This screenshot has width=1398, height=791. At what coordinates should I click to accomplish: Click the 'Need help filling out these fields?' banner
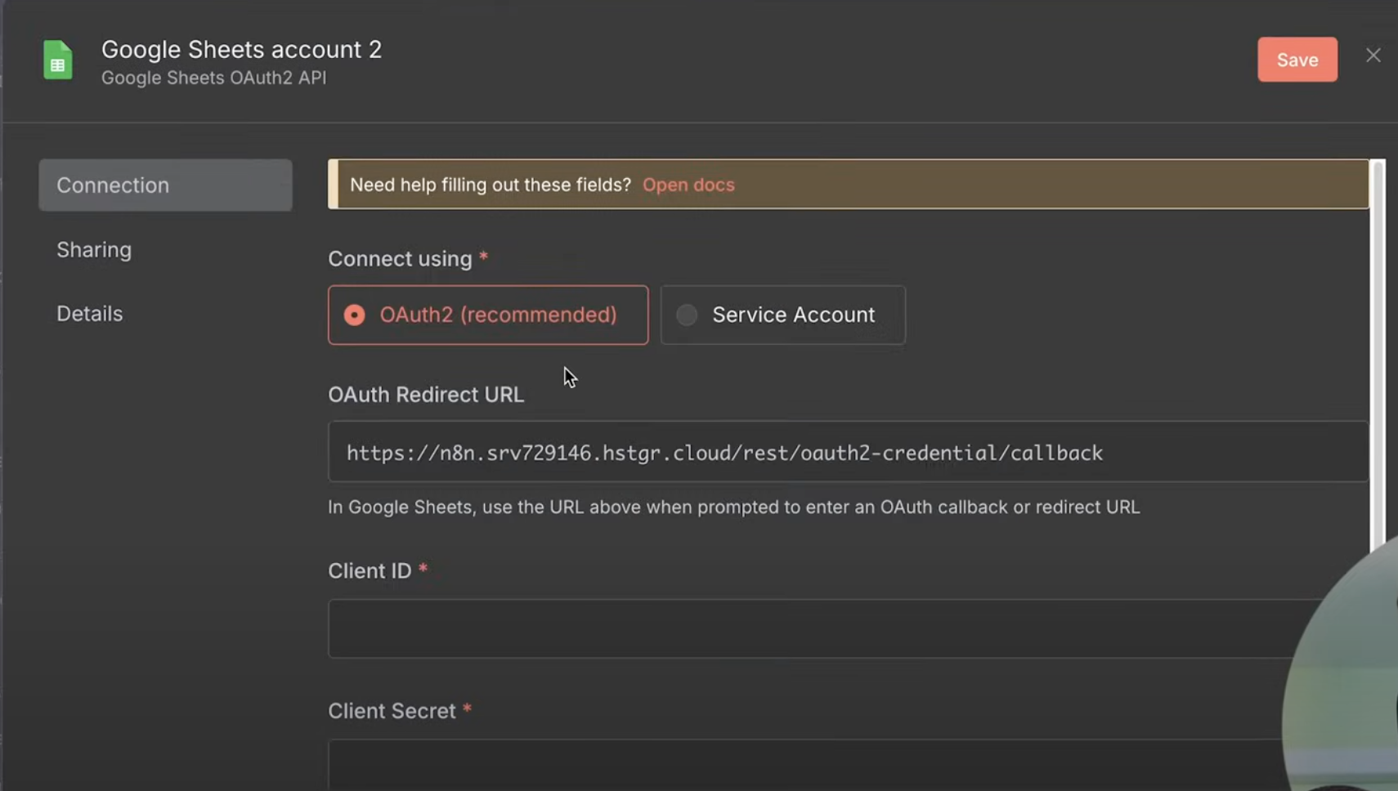[491, 185]
